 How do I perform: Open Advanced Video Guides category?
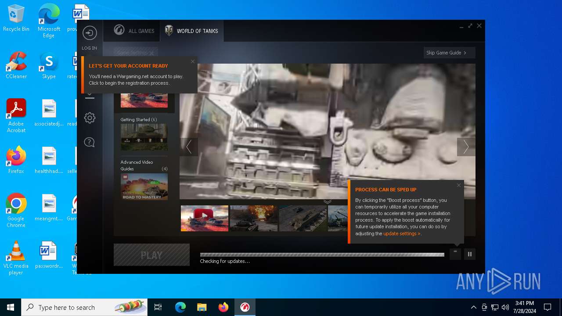(144, 180)
